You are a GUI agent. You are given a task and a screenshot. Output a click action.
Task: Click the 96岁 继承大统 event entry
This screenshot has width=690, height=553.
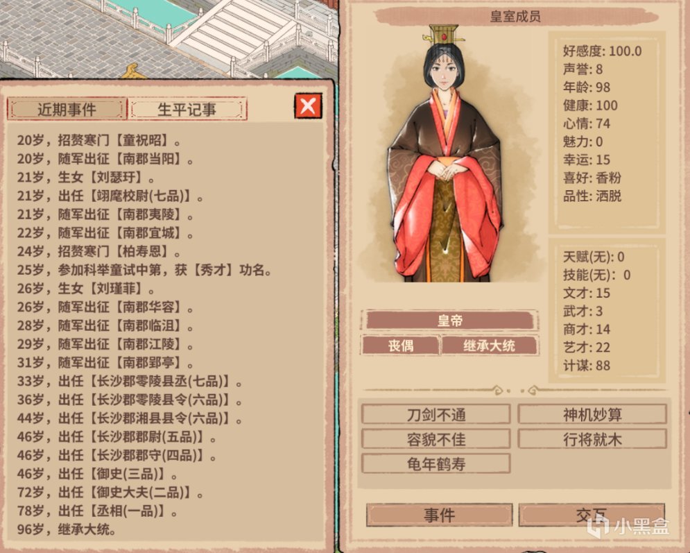coord(66,529)
